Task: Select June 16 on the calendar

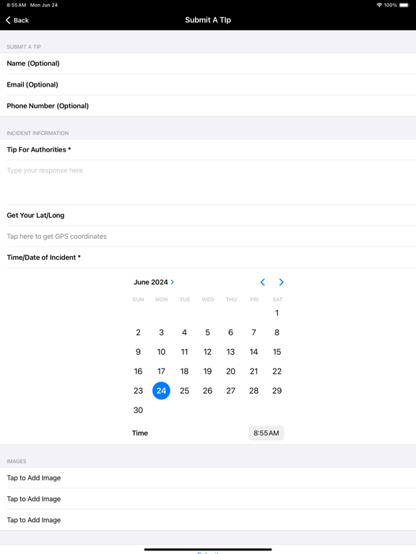Action: 138,371
